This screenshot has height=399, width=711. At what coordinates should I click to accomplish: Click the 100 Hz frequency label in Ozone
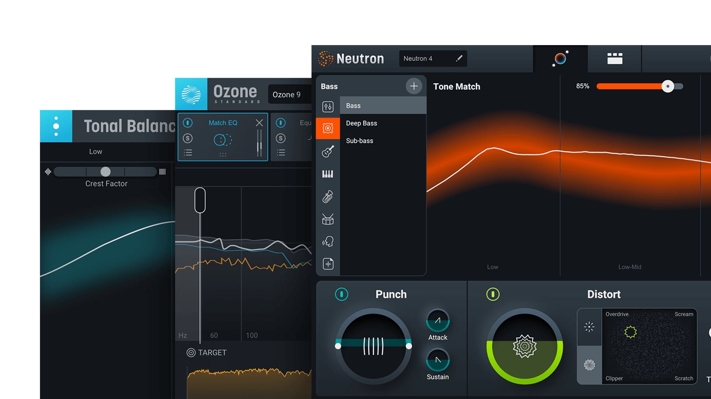point(252,336)
